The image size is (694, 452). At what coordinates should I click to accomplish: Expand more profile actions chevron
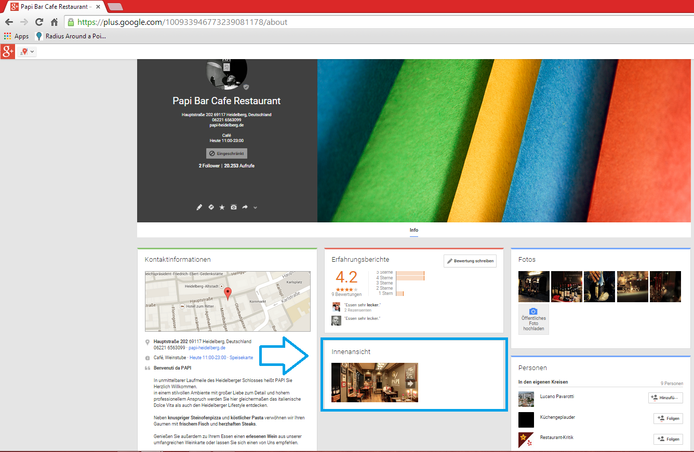[255, 208]
